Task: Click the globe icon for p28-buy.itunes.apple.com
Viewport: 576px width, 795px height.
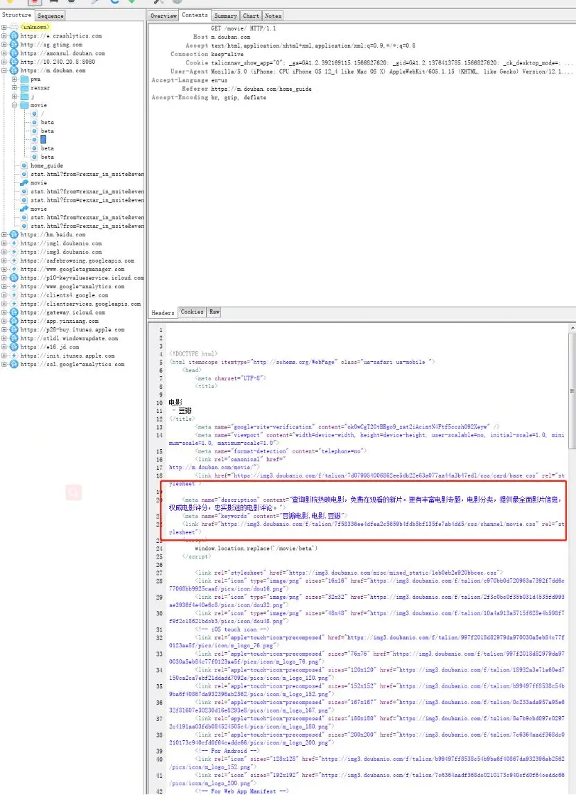Action: [x=14, y=329]
